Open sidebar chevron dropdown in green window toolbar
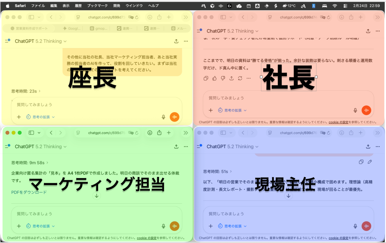 click(x=39, y=133)
